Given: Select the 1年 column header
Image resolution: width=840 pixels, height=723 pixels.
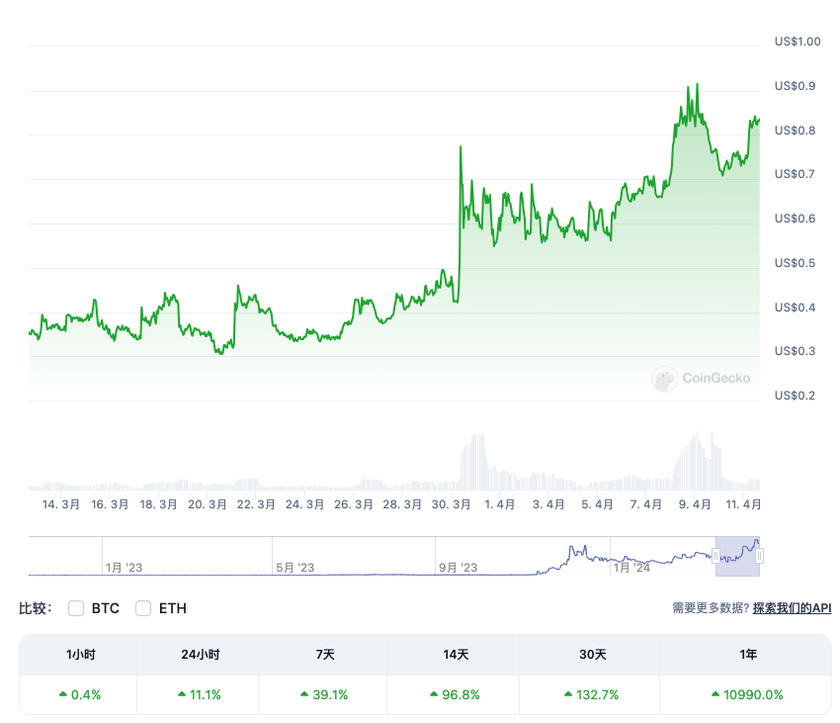Looking at the screenshot, I should [x=747, y=655].
